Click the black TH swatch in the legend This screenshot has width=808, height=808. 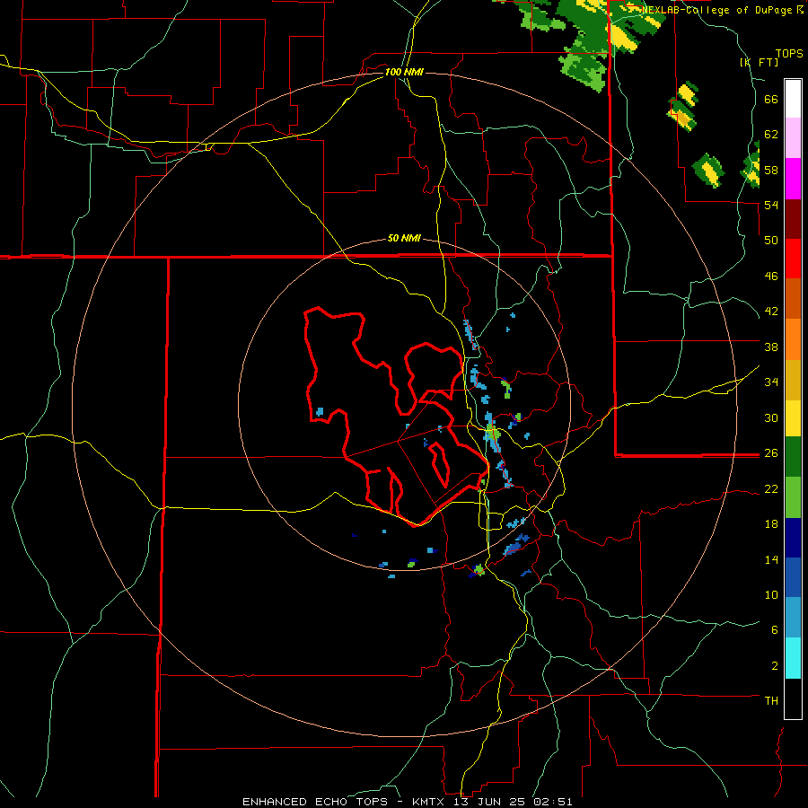tap(793, 698)
